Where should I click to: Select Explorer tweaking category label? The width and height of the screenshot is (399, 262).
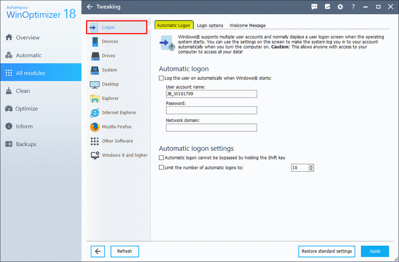point(110,98)
